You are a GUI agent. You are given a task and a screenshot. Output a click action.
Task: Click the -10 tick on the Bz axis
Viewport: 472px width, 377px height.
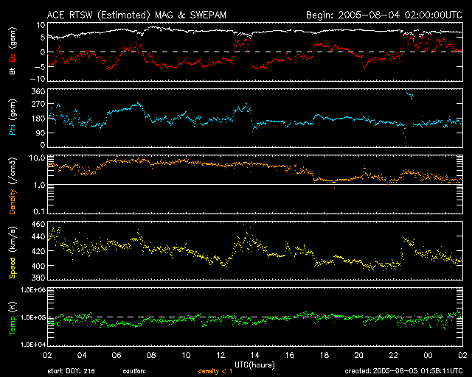pyautogui.click(x=38, y=79)
